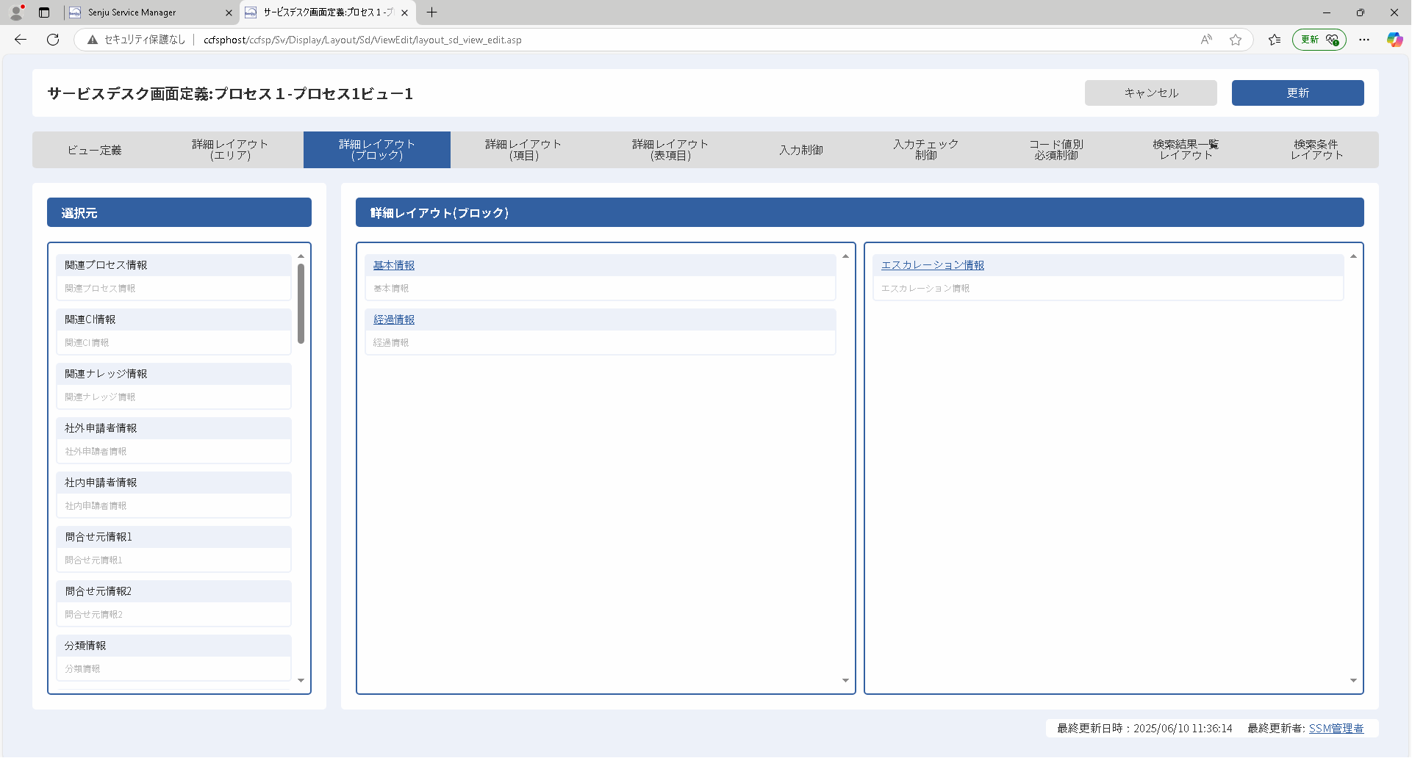Click the SSM管理者 link
Image resolution: width=1412 pixels, height=758 pixels.
tap(1336, 728)
